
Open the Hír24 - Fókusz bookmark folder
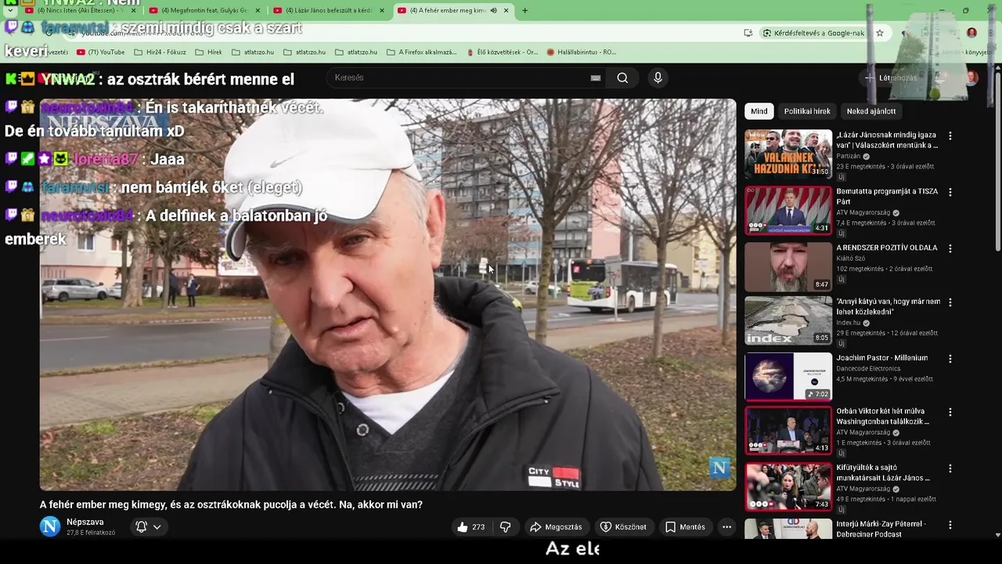tap(160, 52)
